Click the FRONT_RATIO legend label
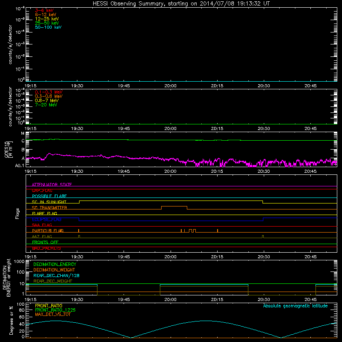342x342 pixels. pos(49,306)
